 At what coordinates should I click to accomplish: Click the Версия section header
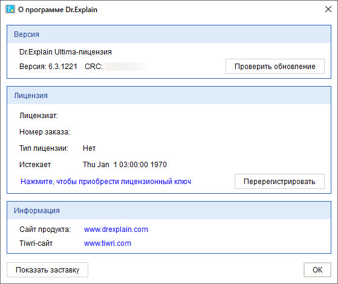[169, 35]
